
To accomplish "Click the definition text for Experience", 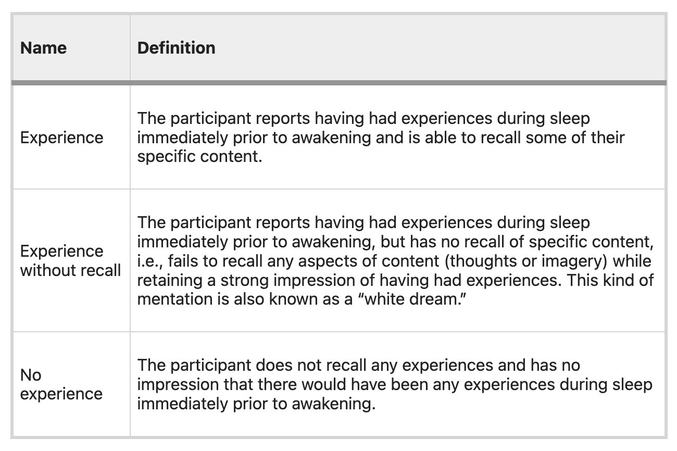I will coord(380,137).
